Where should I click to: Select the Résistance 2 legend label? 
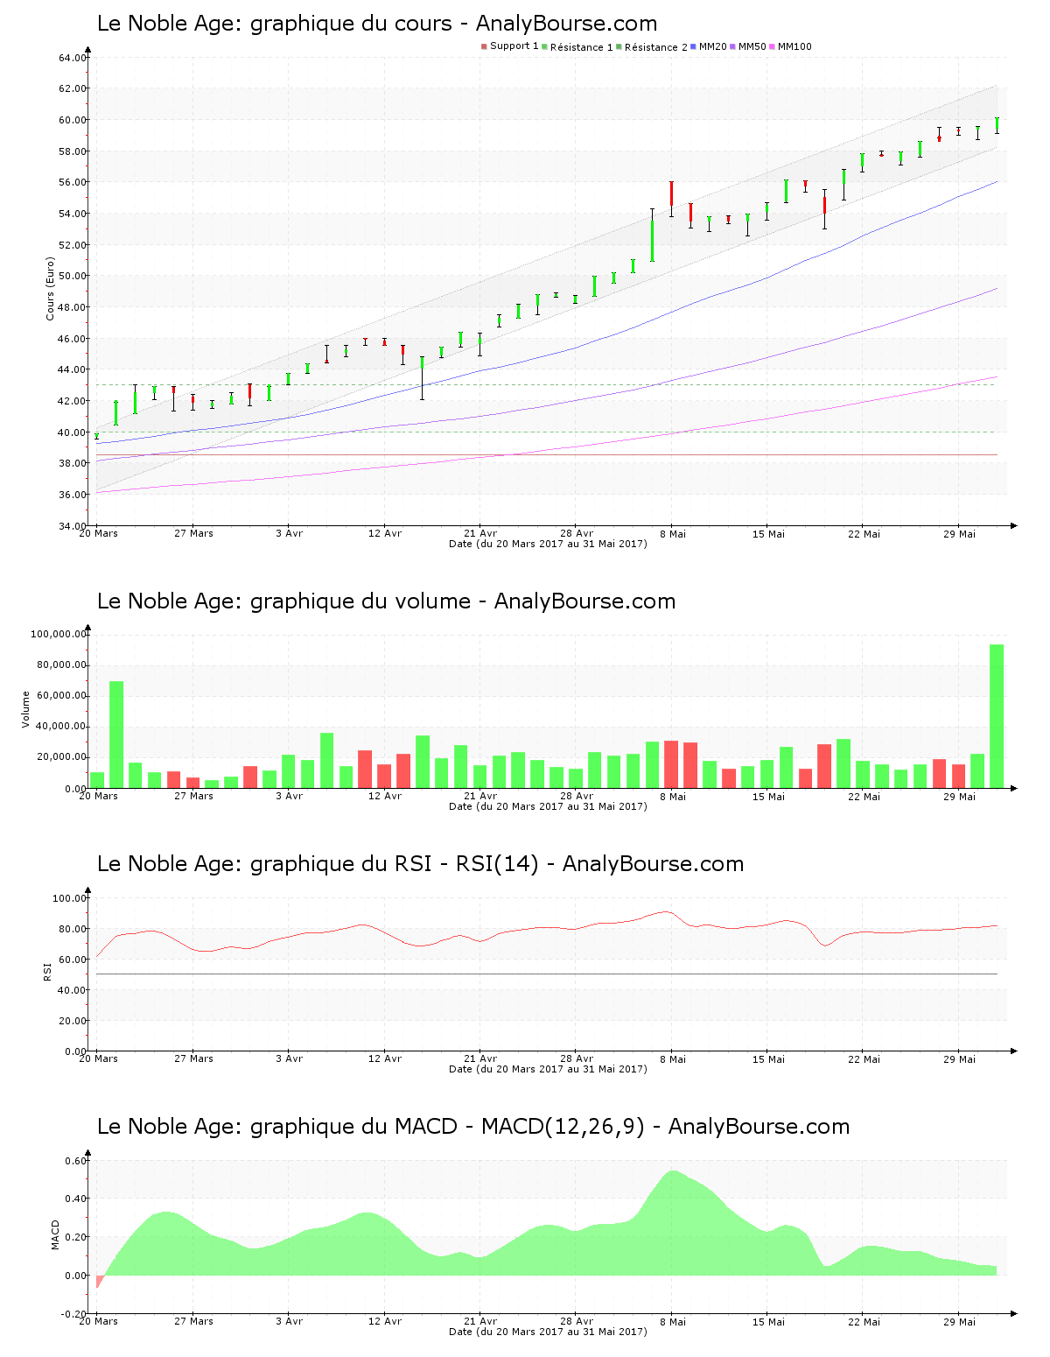coord(655,47)
